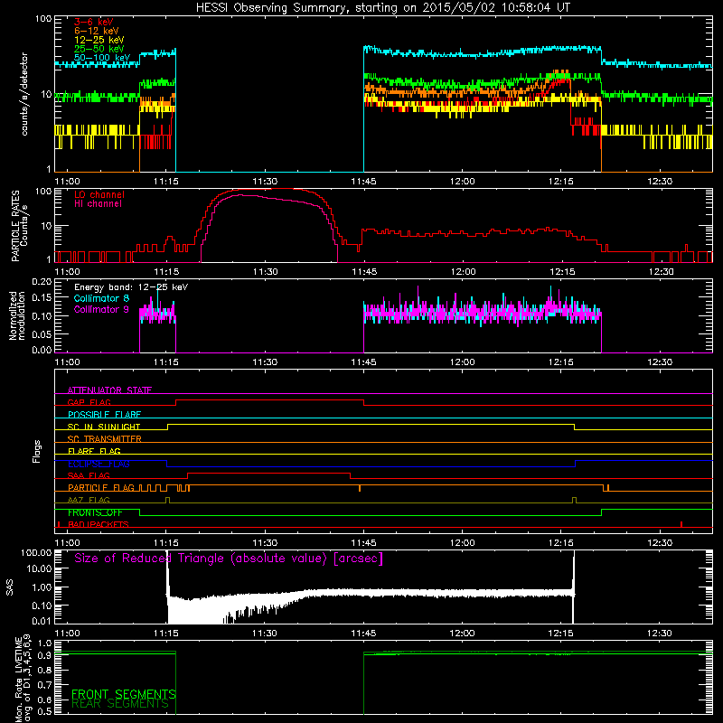
Task: Click the SC_TRANSMITTER flag label
Action: point(105,438)
